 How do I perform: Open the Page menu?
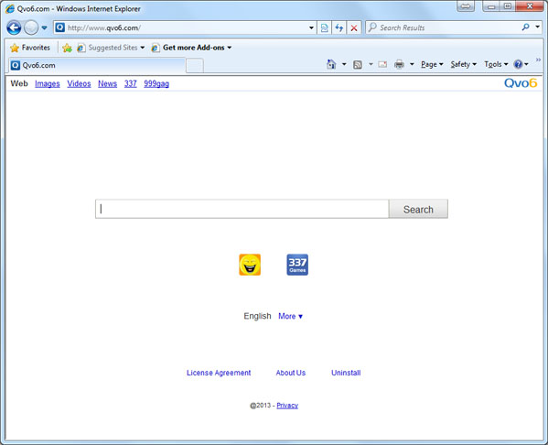coord(432,64)
